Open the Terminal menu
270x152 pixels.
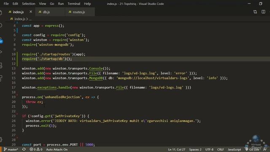(74, 4)
